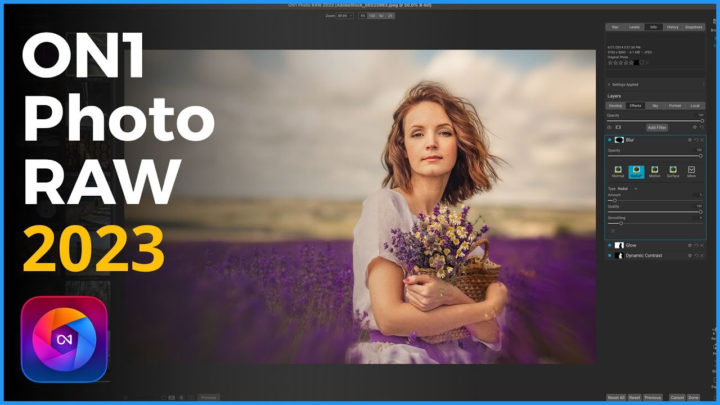Toggle Blur filter visibility dot

coord(610,140)
